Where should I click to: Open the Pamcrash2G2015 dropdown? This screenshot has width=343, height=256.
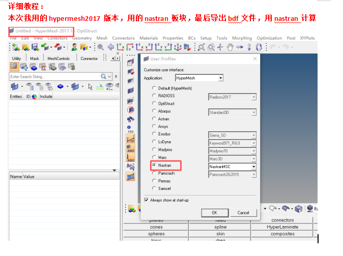[253, 175]
